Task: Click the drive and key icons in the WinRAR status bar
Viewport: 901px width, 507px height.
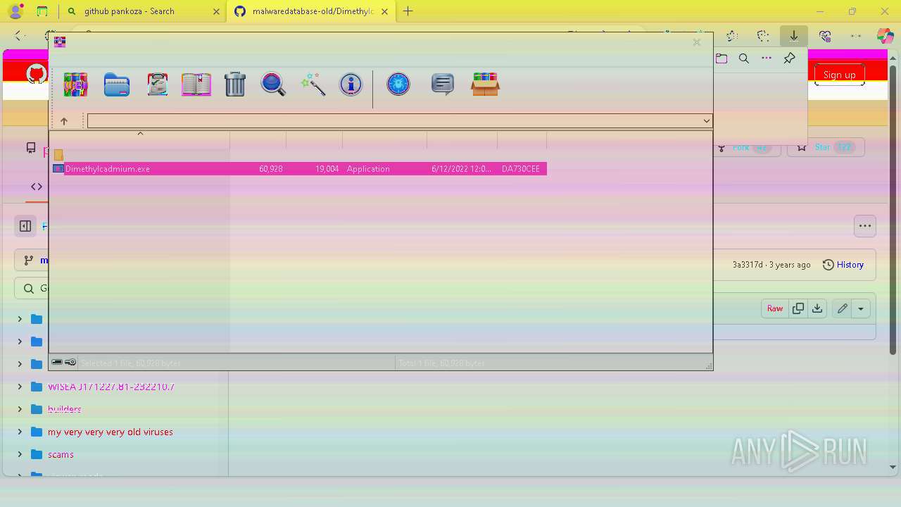Action: 64,362
